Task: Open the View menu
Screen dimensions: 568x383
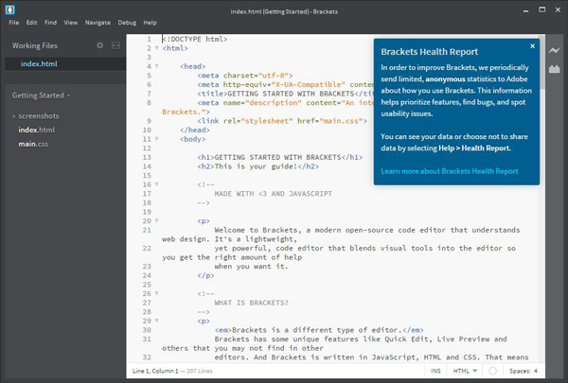Action: tap(71, 23)
